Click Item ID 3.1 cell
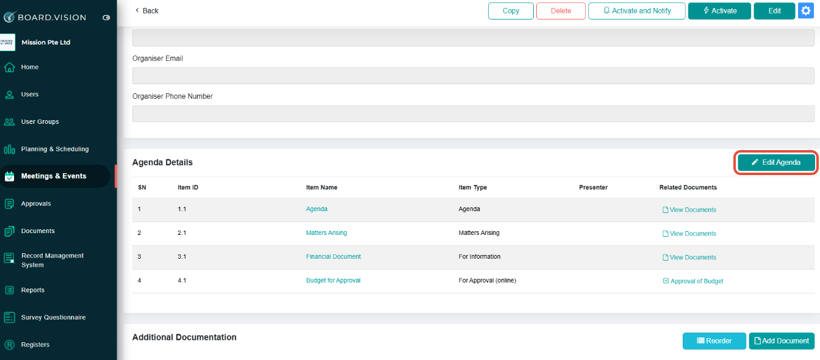The width and height of the screenshot is (820, 360). pos(182,257)
